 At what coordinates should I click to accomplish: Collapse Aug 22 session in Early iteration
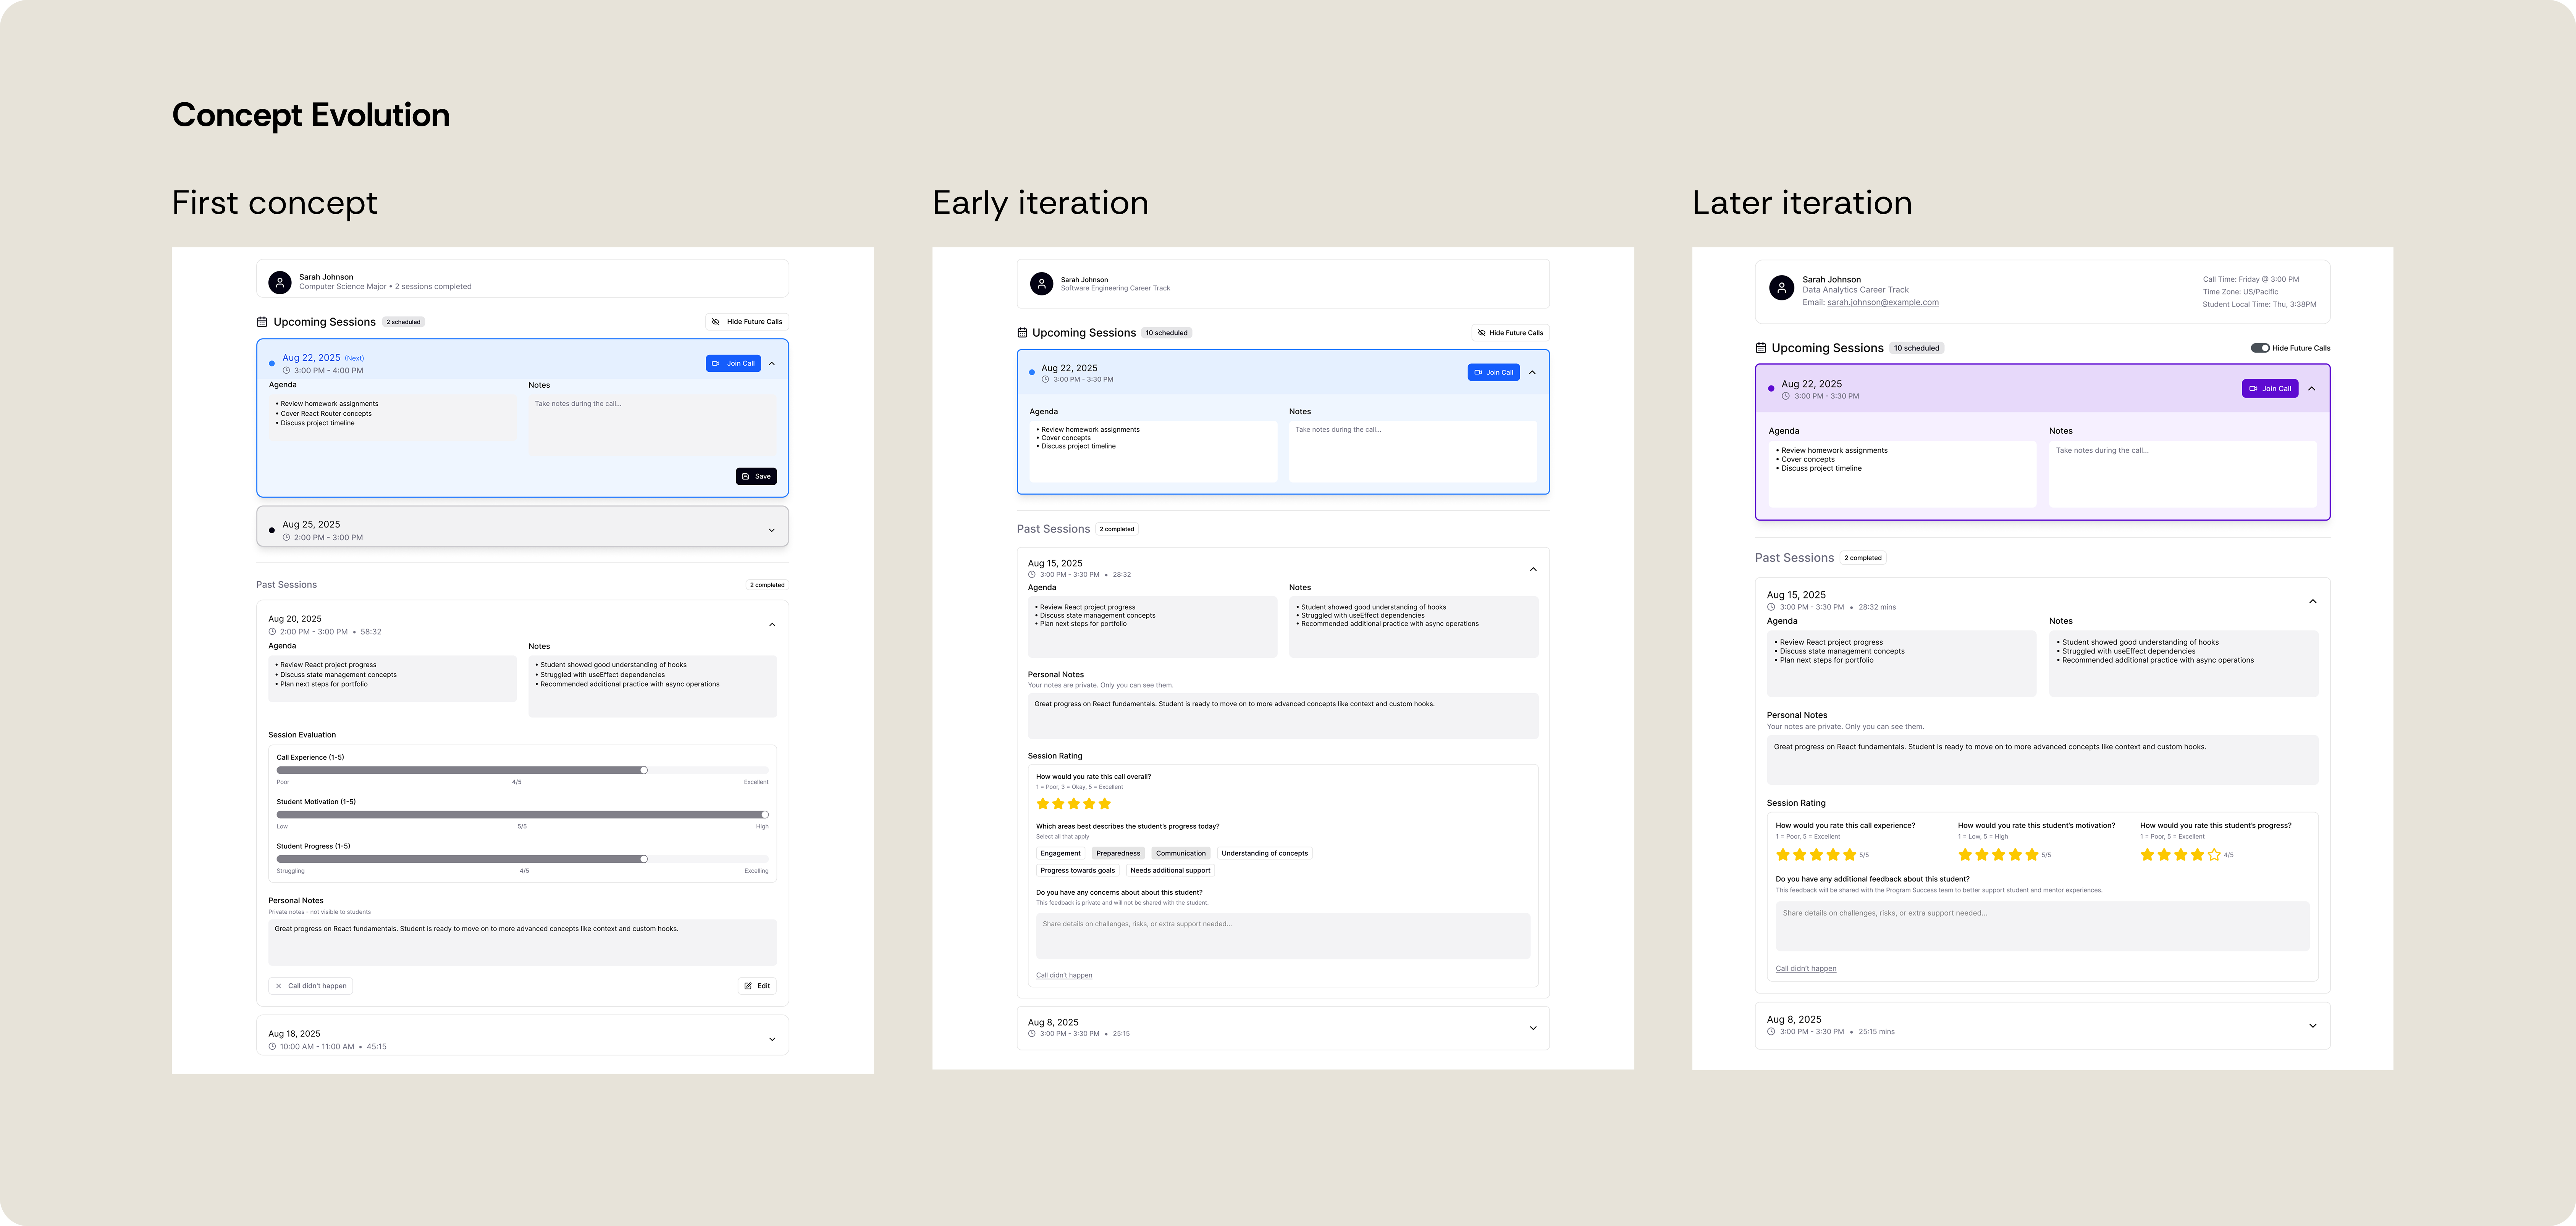(x=1532, y=373)
